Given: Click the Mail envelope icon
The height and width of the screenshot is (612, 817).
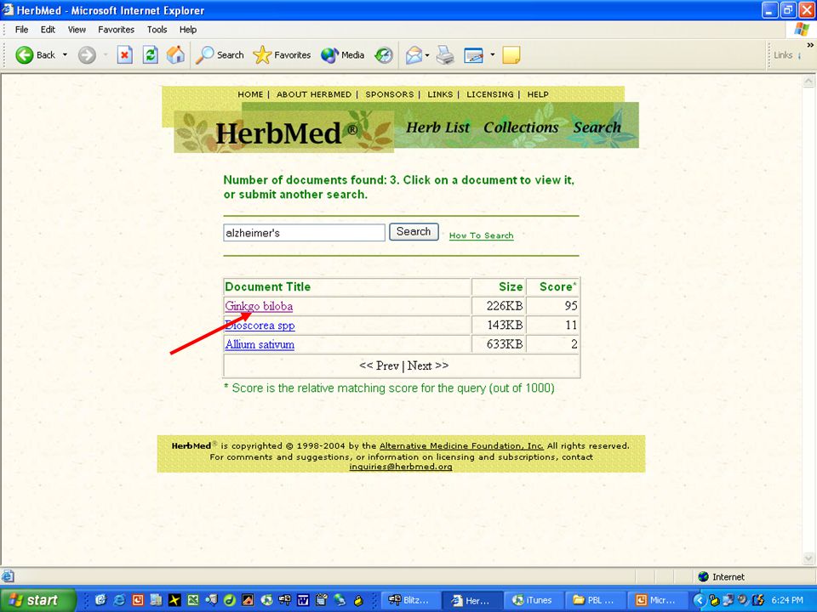Looking at the screenshot, I should [x=414, y=55].
